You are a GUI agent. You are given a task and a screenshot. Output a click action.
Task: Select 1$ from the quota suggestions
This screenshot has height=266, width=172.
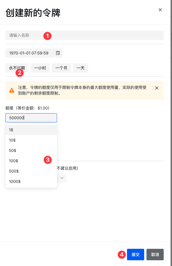(x=31, y=130)
